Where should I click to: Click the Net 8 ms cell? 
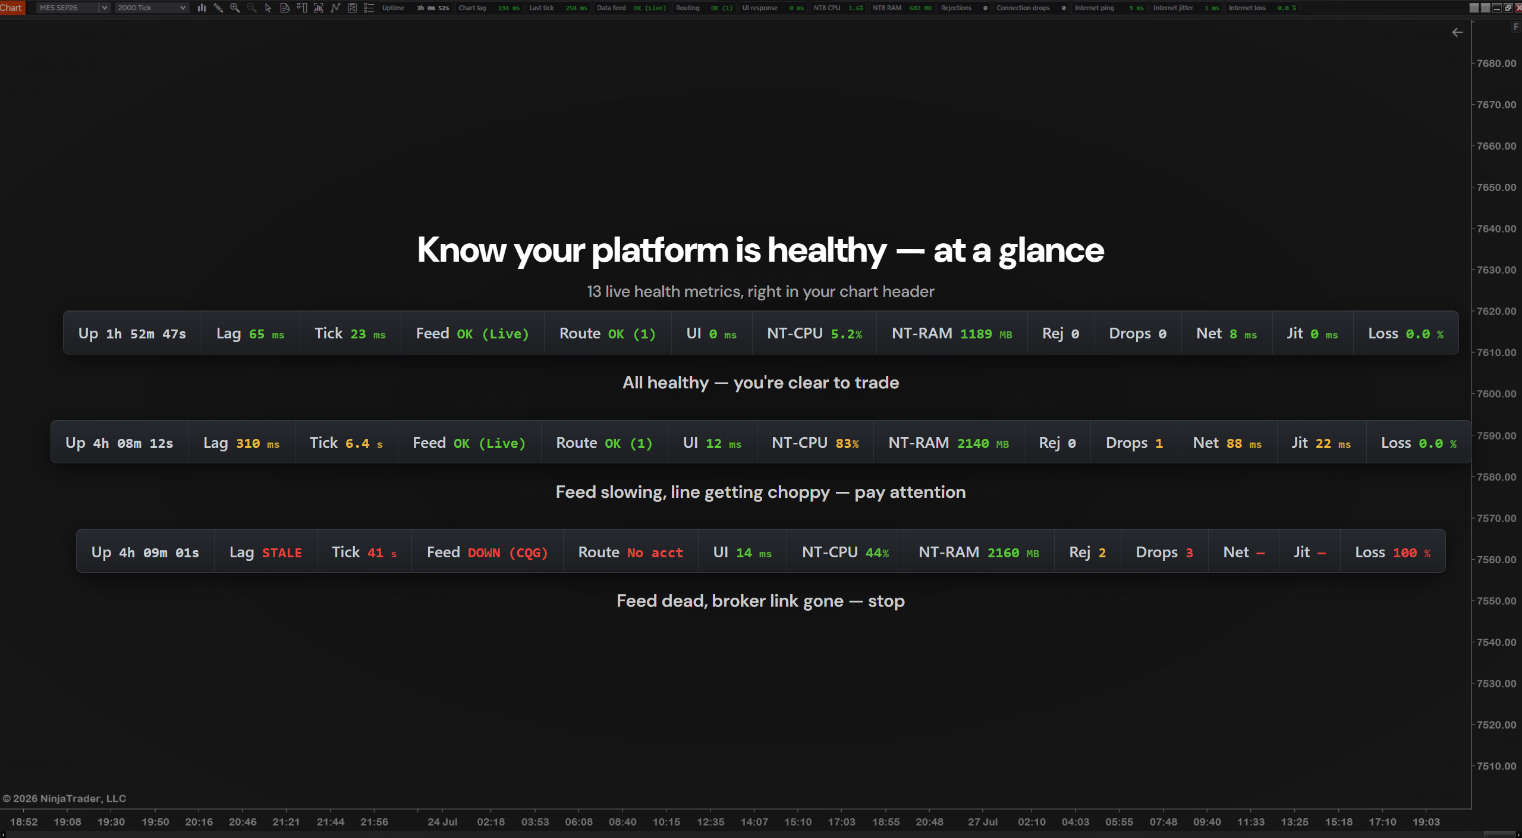tap(1227, 333)
